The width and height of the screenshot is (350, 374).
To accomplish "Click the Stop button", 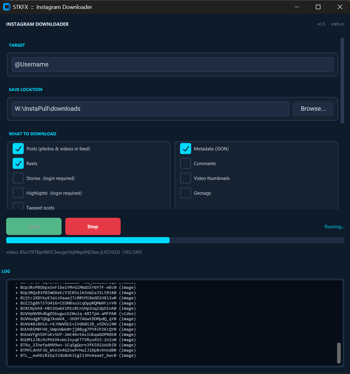I will point(93,226).
